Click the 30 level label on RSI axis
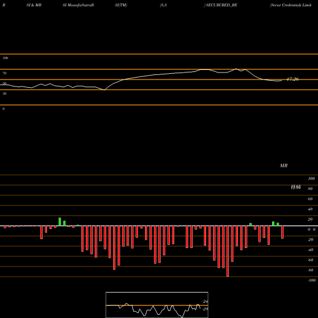Screen dimensions: 318x318 (x=4, y=93)
